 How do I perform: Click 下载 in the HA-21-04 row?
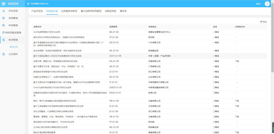(x=237, y=61)
